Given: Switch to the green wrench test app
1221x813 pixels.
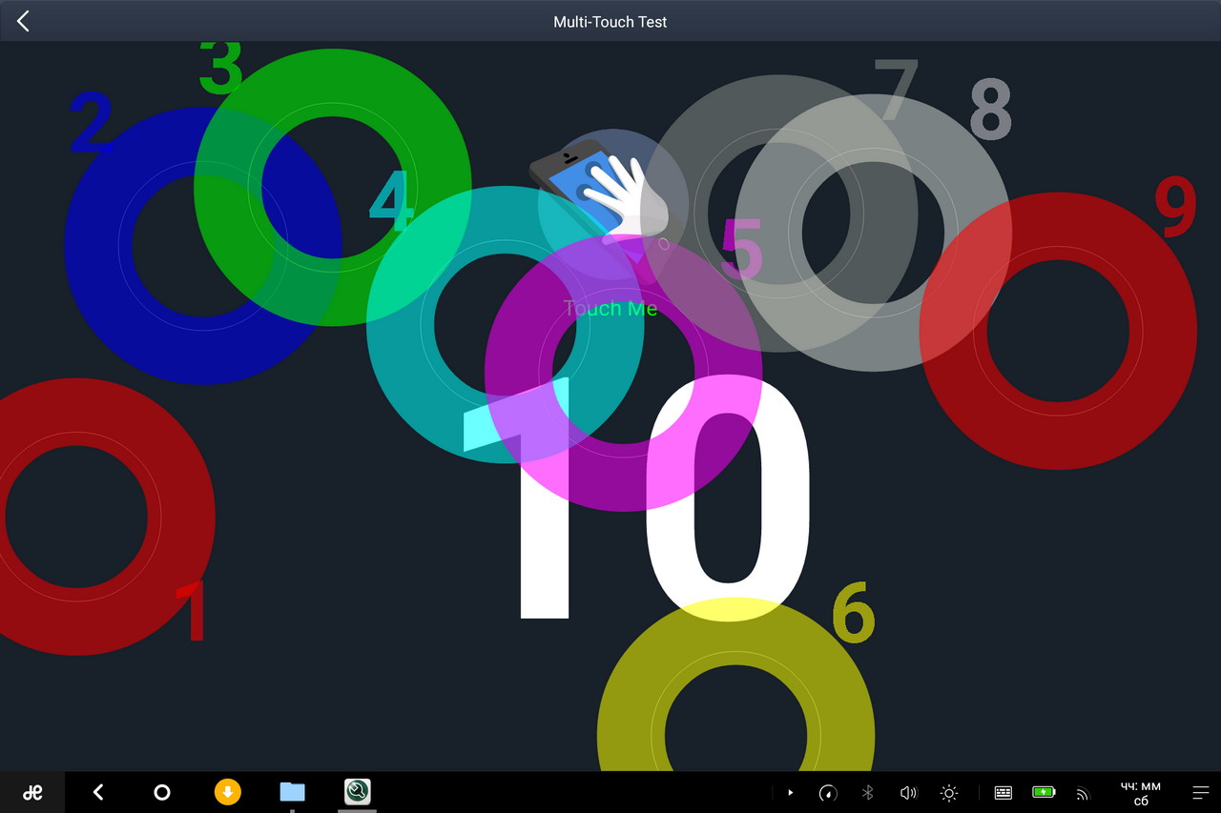Looking at the screenshot, I should (x=358, y=791).
